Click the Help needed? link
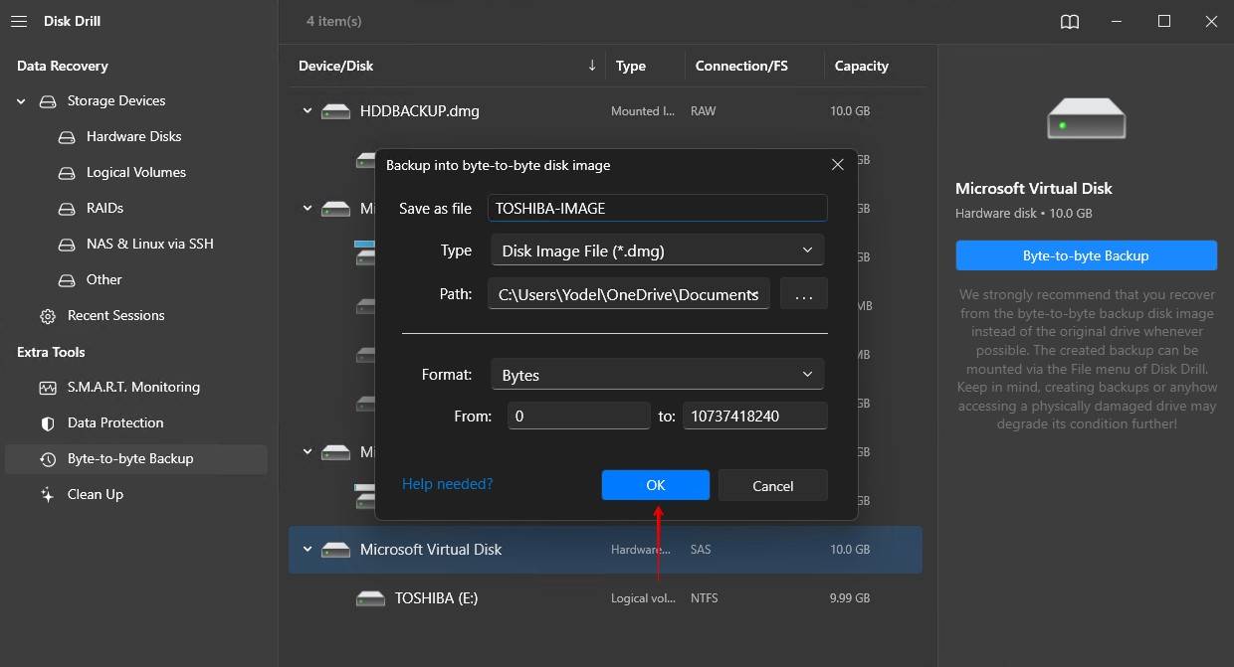This screenshot has width=1234, height=667. click(x=447, y=484)
